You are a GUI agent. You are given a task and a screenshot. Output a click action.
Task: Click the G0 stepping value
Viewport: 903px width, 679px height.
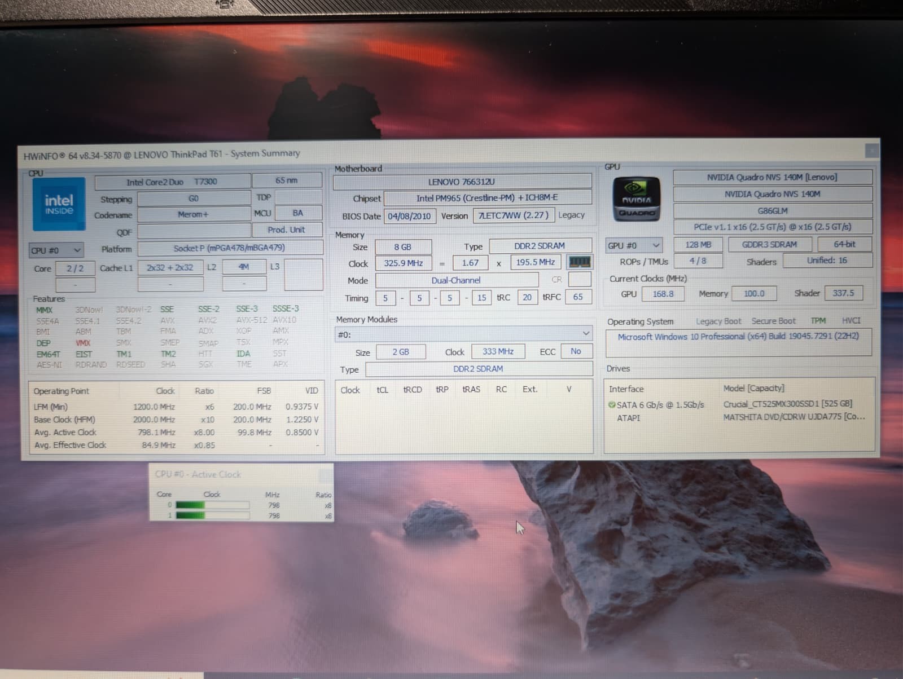pos(194,199)
